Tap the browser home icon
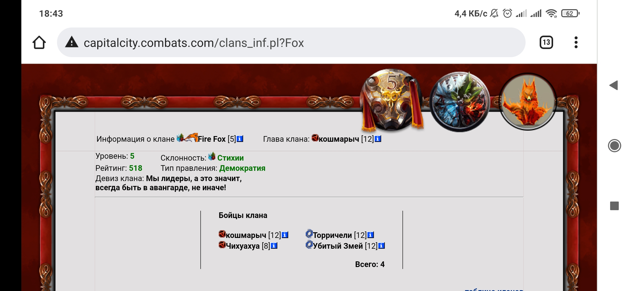Screen dimensions: 632x291 [39, 43]
